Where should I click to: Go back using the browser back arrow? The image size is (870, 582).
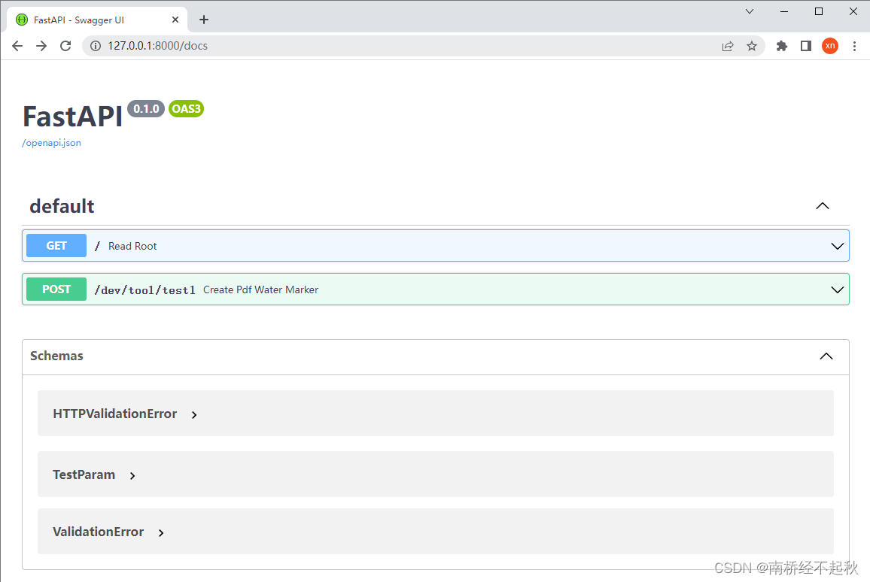tap(17, 46)
